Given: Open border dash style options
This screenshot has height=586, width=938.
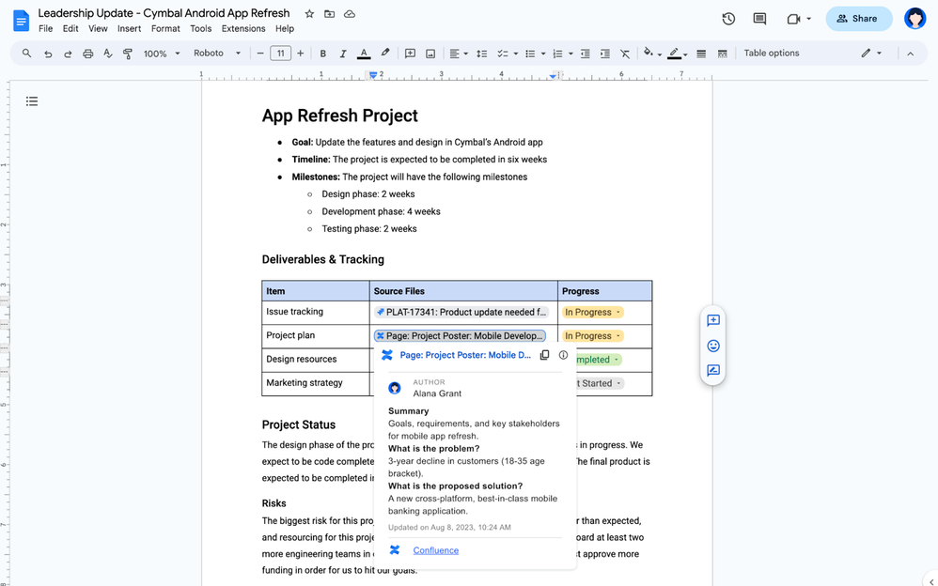Looking at the screenshot, I should point(722,54).
